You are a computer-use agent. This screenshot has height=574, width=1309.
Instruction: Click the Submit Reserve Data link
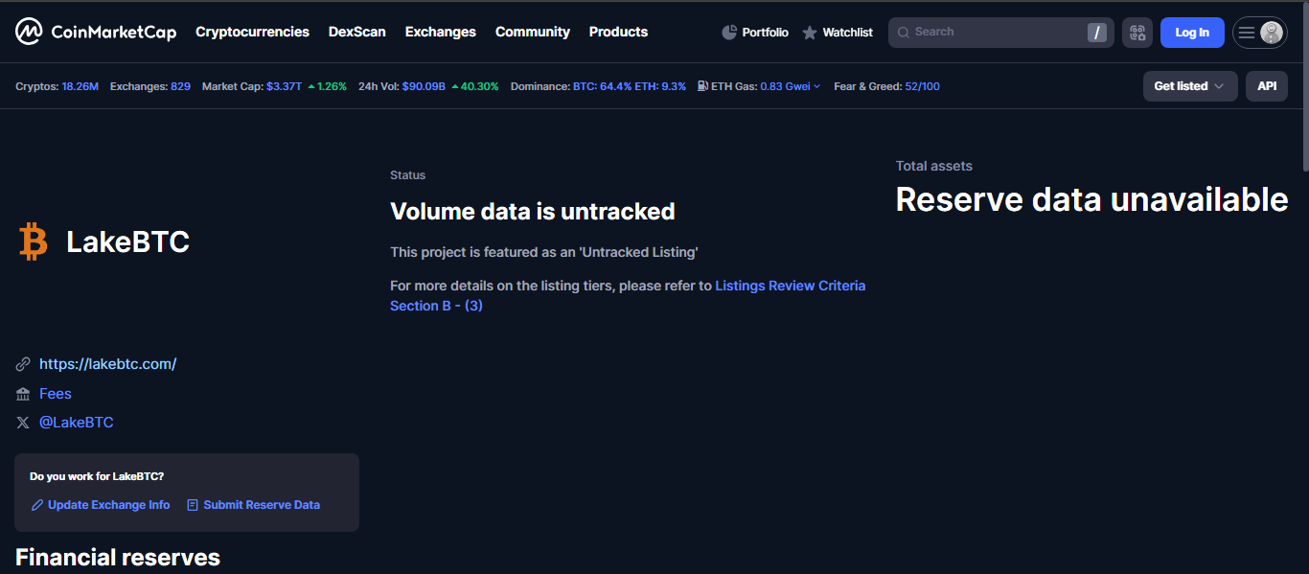click(262, 505)
